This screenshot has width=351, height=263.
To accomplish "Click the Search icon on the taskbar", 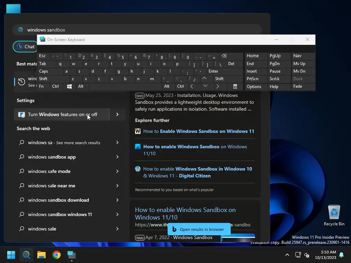I will (x=26, y=255).
